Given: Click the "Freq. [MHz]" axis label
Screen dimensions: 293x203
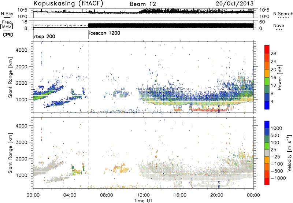Looking at the screenshot, I should (7, 25).
